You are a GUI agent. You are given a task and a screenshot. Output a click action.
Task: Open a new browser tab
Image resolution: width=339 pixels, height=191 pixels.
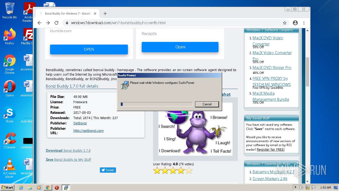tap(105, 14)
